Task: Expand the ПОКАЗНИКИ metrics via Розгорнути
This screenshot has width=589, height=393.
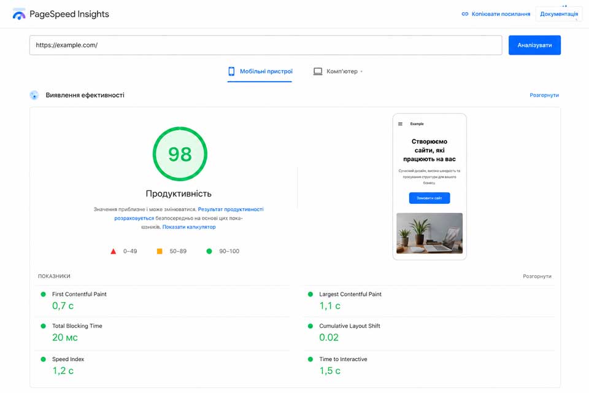Action: coord(537,276)
